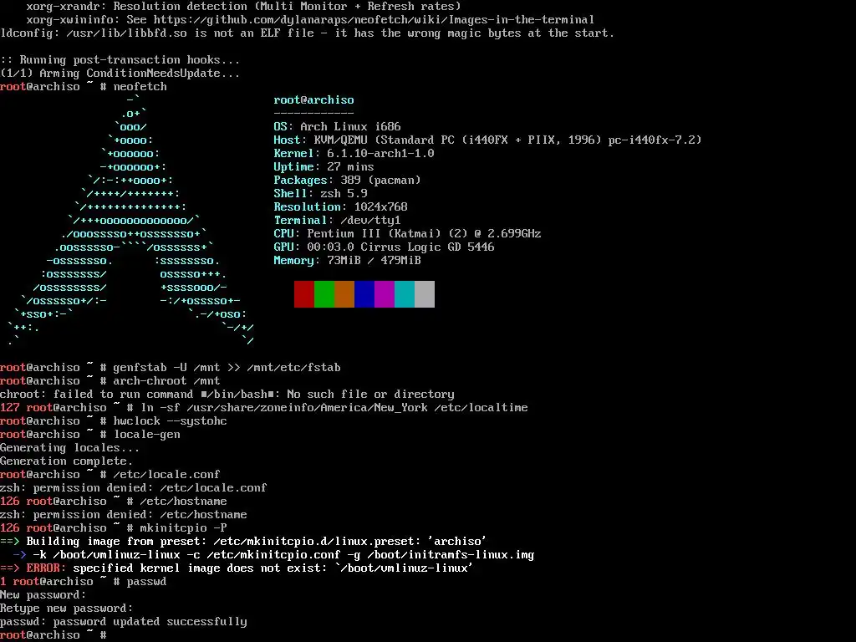Click exit code '127' before the ln prompt
Viewport: 856px width, 642px height.
click(x=10, y=408)
